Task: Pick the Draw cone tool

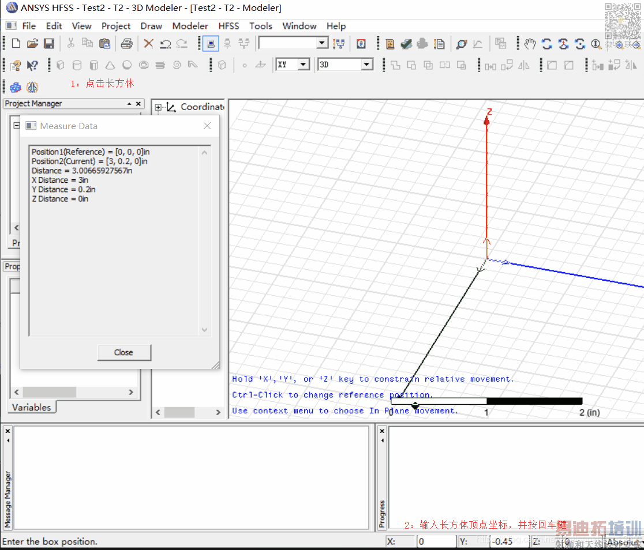Action: (110, 65)
